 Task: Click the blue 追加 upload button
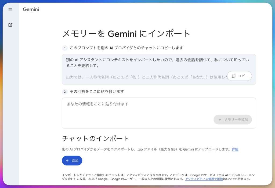(x=72, y=161)
